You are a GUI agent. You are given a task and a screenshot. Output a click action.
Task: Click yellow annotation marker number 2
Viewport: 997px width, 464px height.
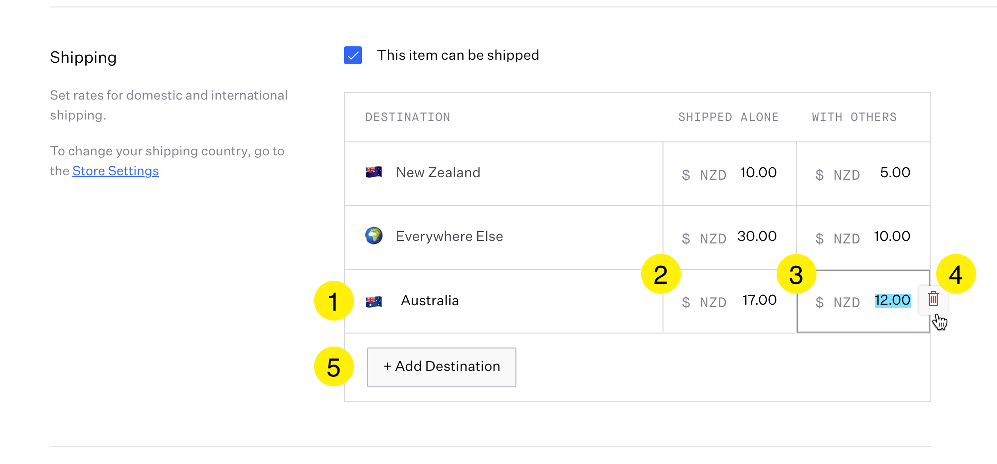pos(661,274)
